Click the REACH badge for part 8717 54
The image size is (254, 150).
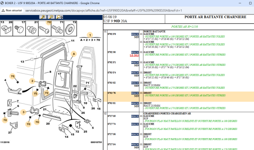pos(135,144)
